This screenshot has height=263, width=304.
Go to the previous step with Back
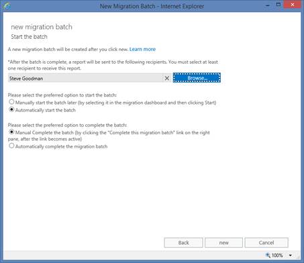click(183, 243)
